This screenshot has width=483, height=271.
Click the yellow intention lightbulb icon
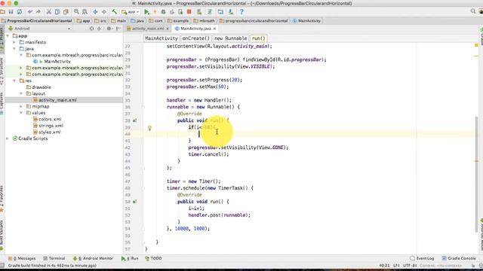[x=149, y=128]
